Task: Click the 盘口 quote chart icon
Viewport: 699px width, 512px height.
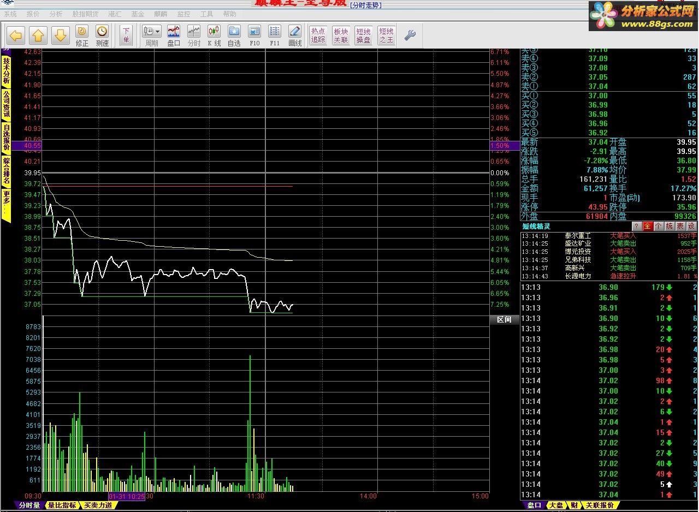Action: (x=174, y=36)
